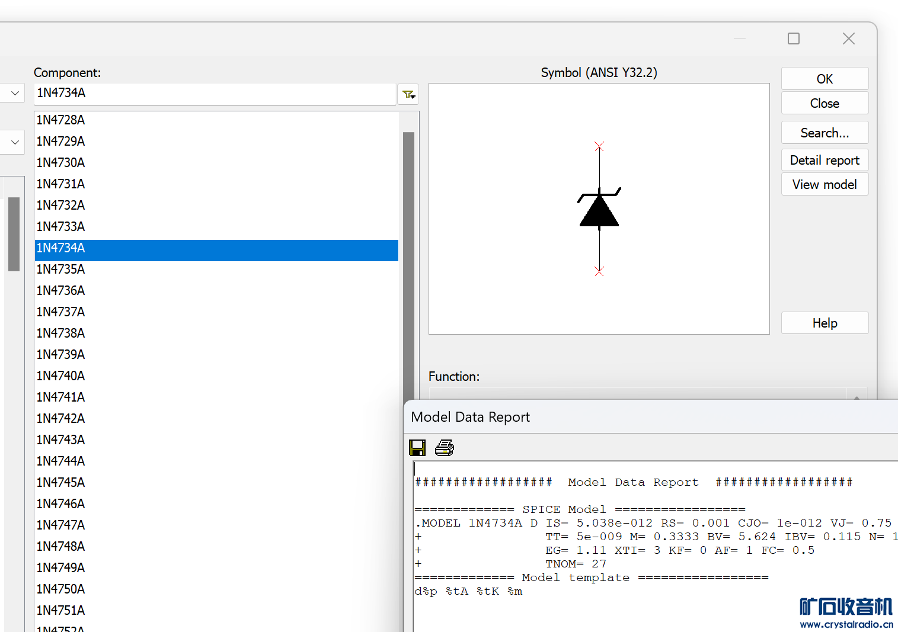Screen dimensions: 898x632
Task: Maximize the component selection window
Action: coord(794,39)
